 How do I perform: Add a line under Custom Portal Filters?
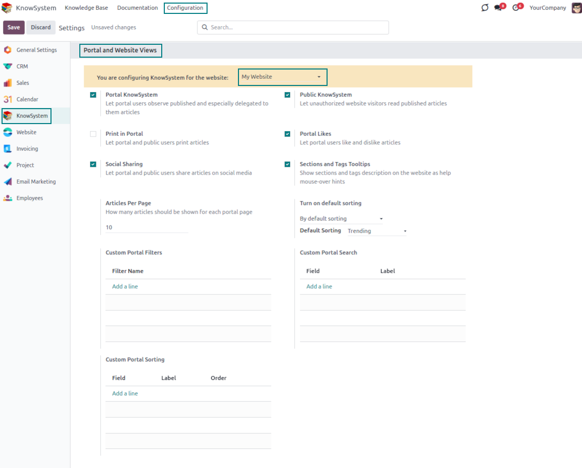tap(125, 286)
